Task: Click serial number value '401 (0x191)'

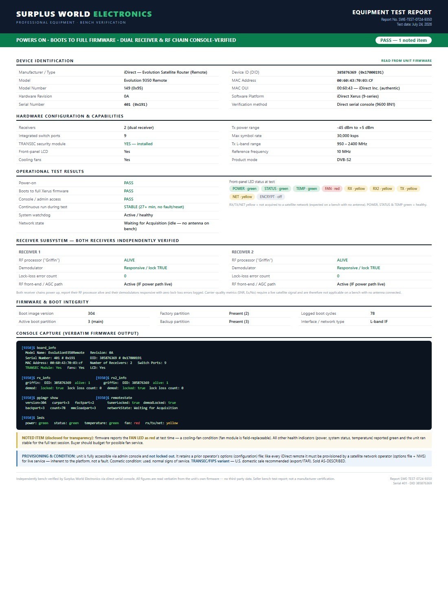Action: (x=136, y=105)
